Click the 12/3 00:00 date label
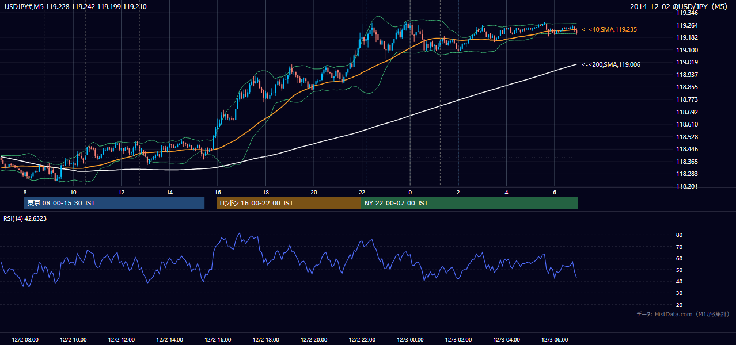Image resolution: width=736 pixels, height=345 pixels. coord(410,339)
